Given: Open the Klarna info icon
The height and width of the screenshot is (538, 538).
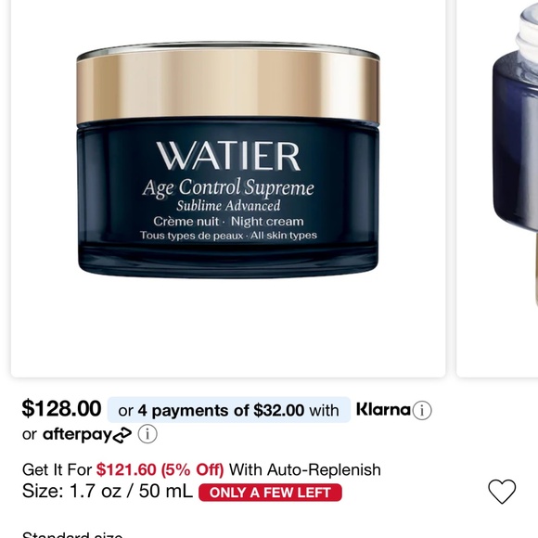Looking at the screenshot, I should pos(422,410).
